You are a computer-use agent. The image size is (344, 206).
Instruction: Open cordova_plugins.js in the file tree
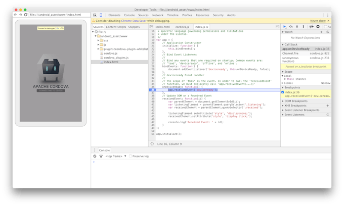pyautogui.click(x=116, y=58)
